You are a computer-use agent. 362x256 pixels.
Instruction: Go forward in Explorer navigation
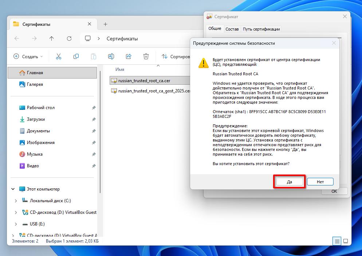(34, 39)
